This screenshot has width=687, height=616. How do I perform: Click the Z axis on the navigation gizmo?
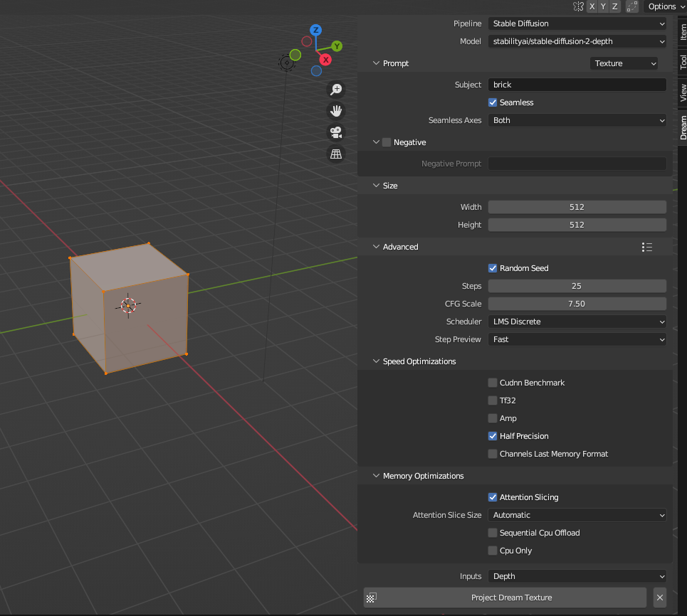click(315, 30)
